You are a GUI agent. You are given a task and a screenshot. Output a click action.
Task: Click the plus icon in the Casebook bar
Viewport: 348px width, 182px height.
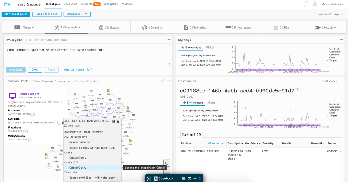coord(195,178)
